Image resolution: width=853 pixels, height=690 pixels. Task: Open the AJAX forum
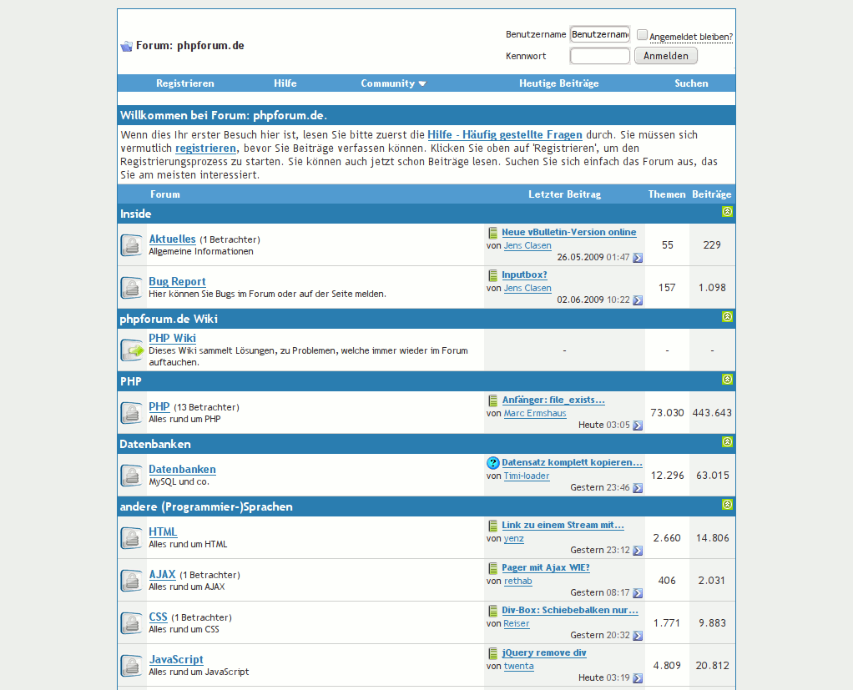point(162,575)
